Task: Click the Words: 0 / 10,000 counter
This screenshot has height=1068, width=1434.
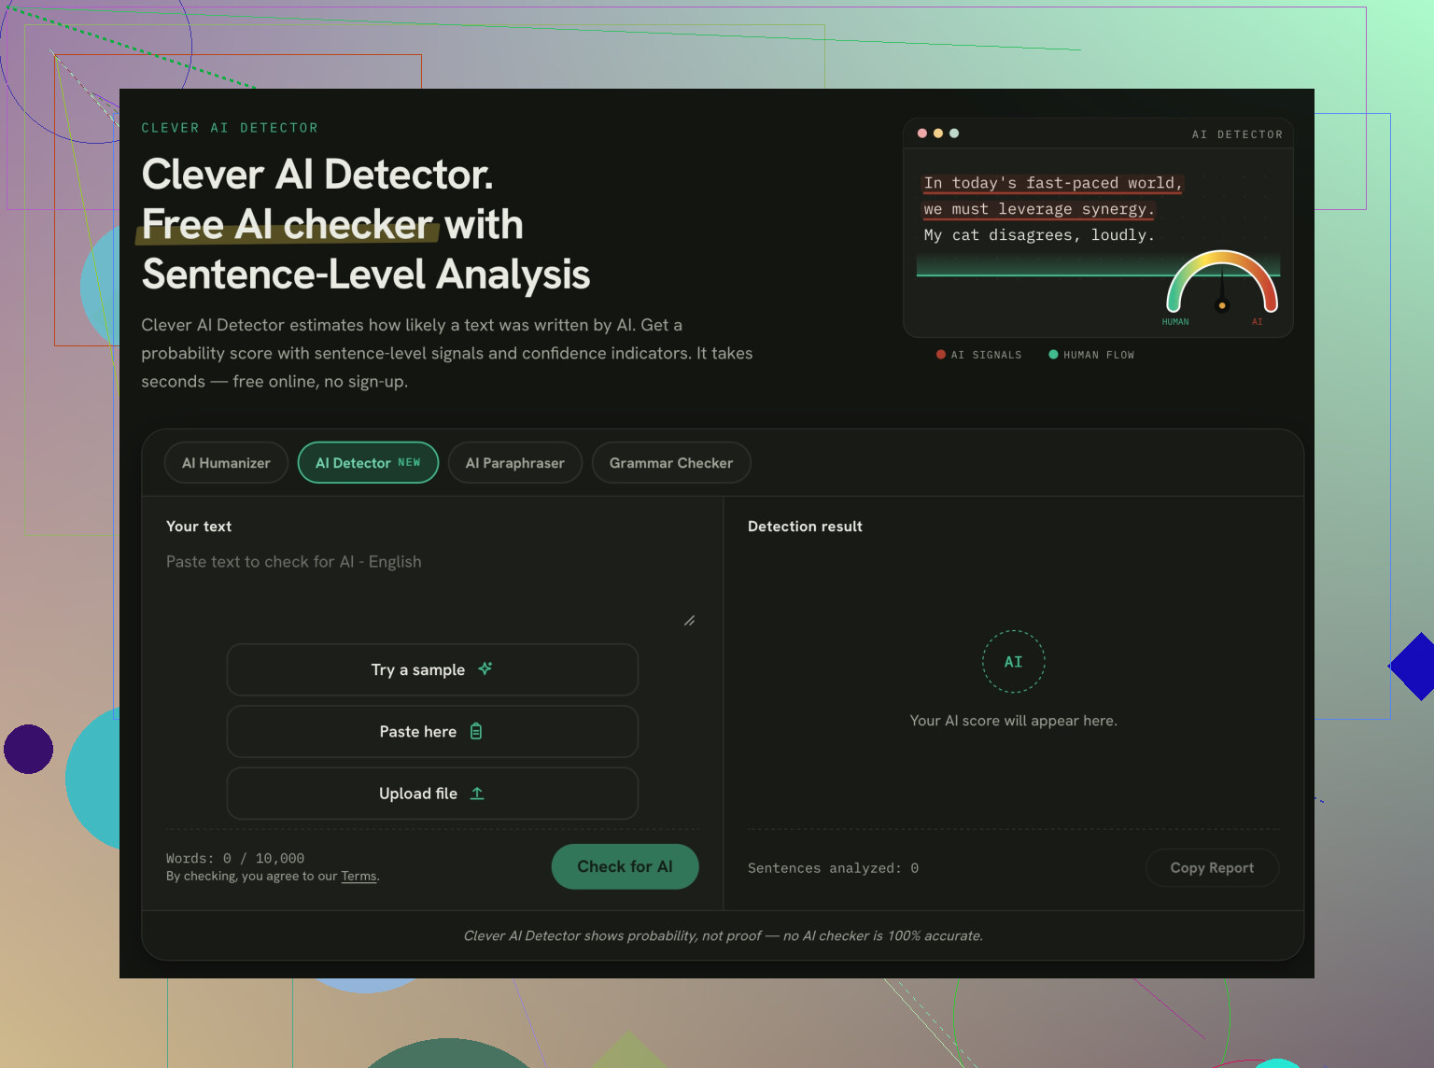Action: click(x=235, y=858)
